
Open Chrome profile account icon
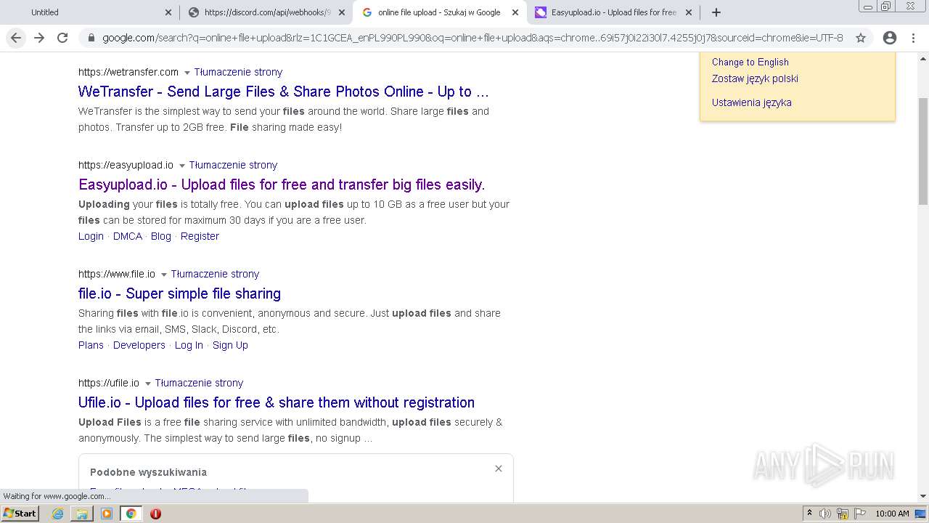[x=890, y=38]
